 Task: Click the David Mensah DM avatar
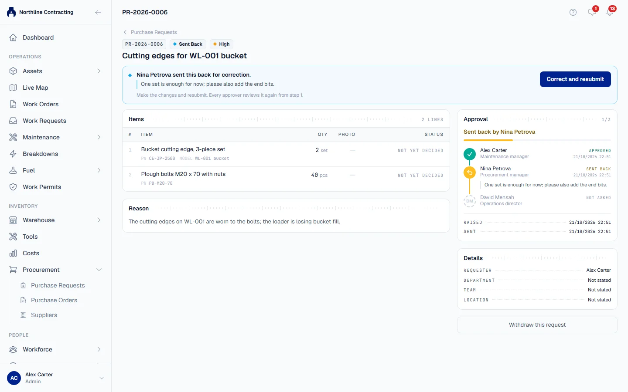point(470,201)
